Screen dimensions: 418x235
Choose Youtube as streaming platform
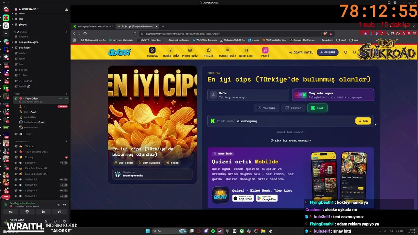[x=267, y=108]
